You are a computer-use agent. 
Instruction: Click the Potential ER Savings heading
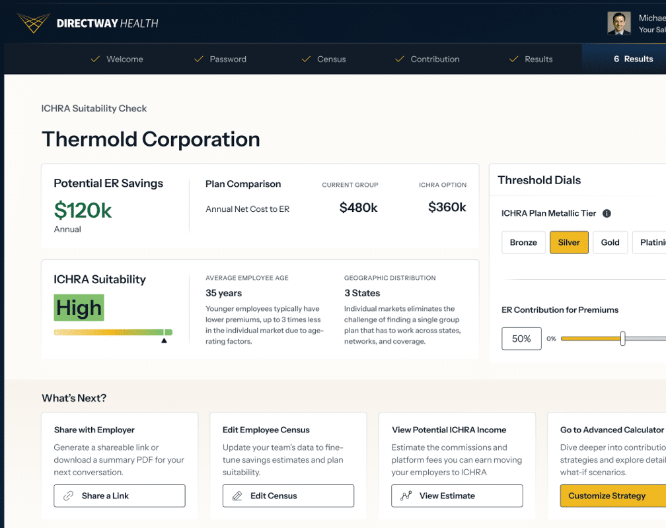point(108,183)
